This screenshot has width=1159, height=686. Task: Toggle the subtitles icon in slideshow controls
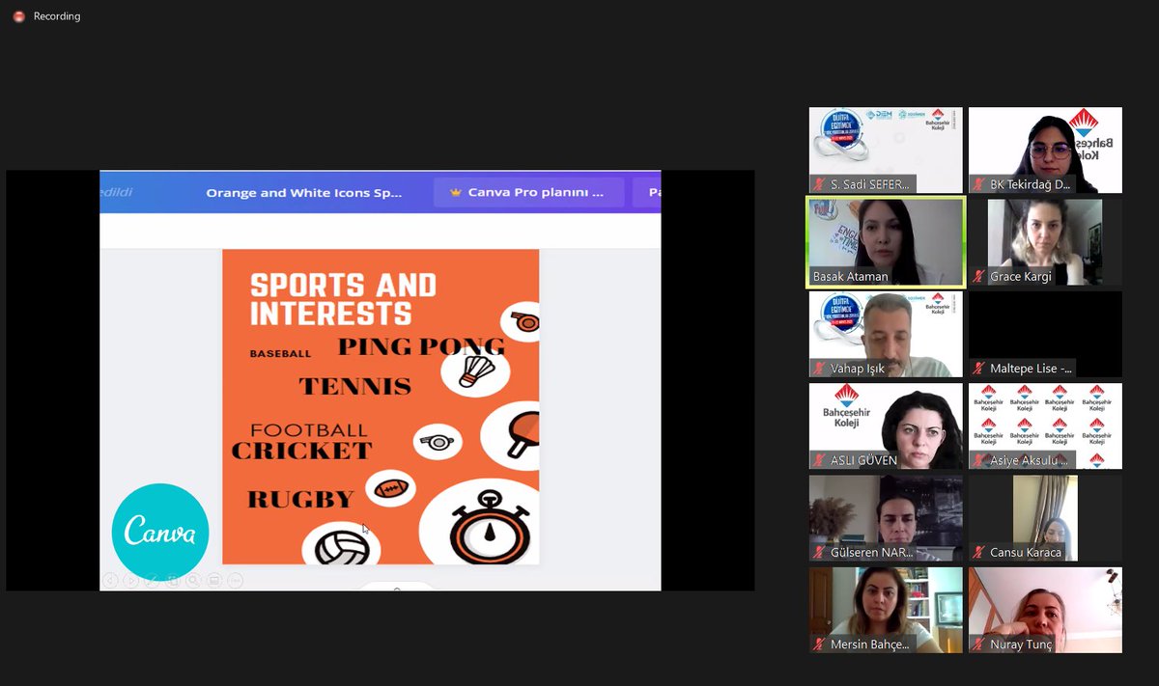pos(214,581)
